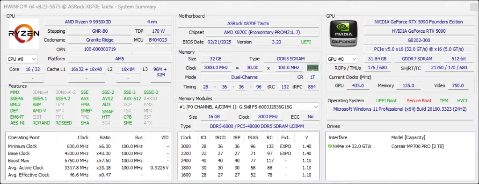The image size is (479, 184).
Task: Click the 0.9225 V VID value
Action: [x=160, y=168]
